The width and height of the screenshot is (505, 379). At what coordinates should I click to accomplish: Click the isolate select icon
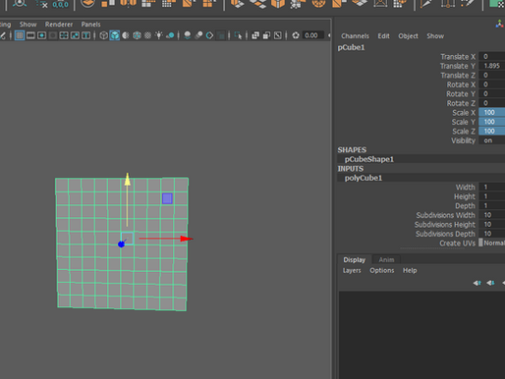pyautogui.click(x=238, y=35)
